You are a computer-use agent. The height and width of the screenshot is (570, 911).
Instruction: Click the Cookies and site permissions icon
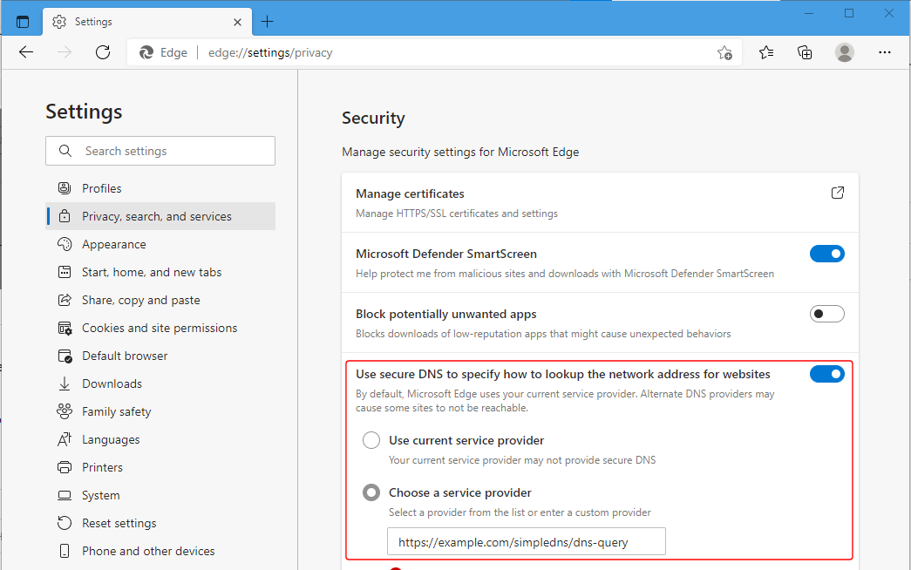[x=65, y=329]
